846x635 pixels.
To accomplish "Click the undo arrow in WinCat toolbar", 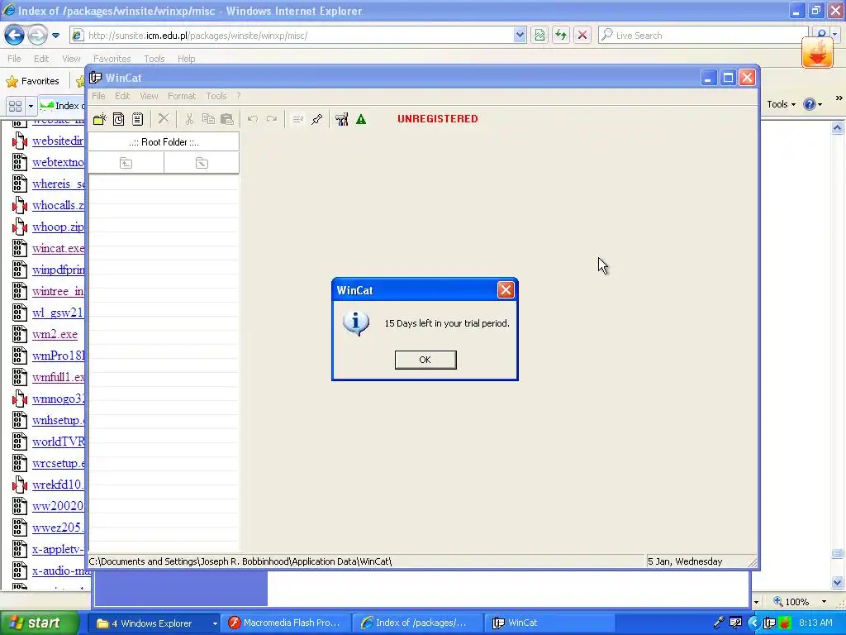I will 253,119.
